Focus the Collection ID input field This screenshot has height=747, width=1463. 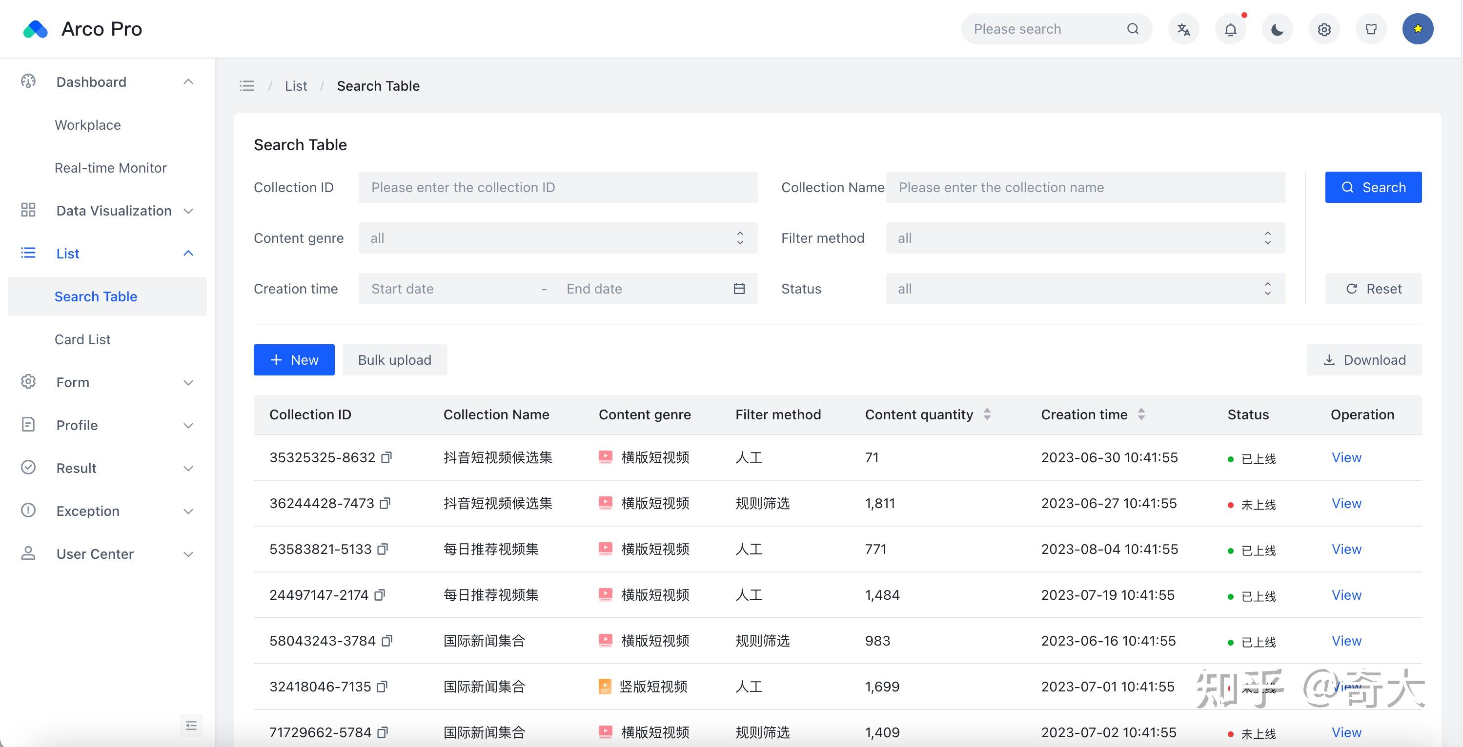pyautogui.click(x=558, y=187)
